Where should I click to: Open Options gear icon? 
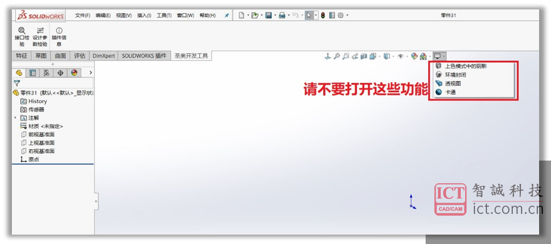click(x=340, y=15)
